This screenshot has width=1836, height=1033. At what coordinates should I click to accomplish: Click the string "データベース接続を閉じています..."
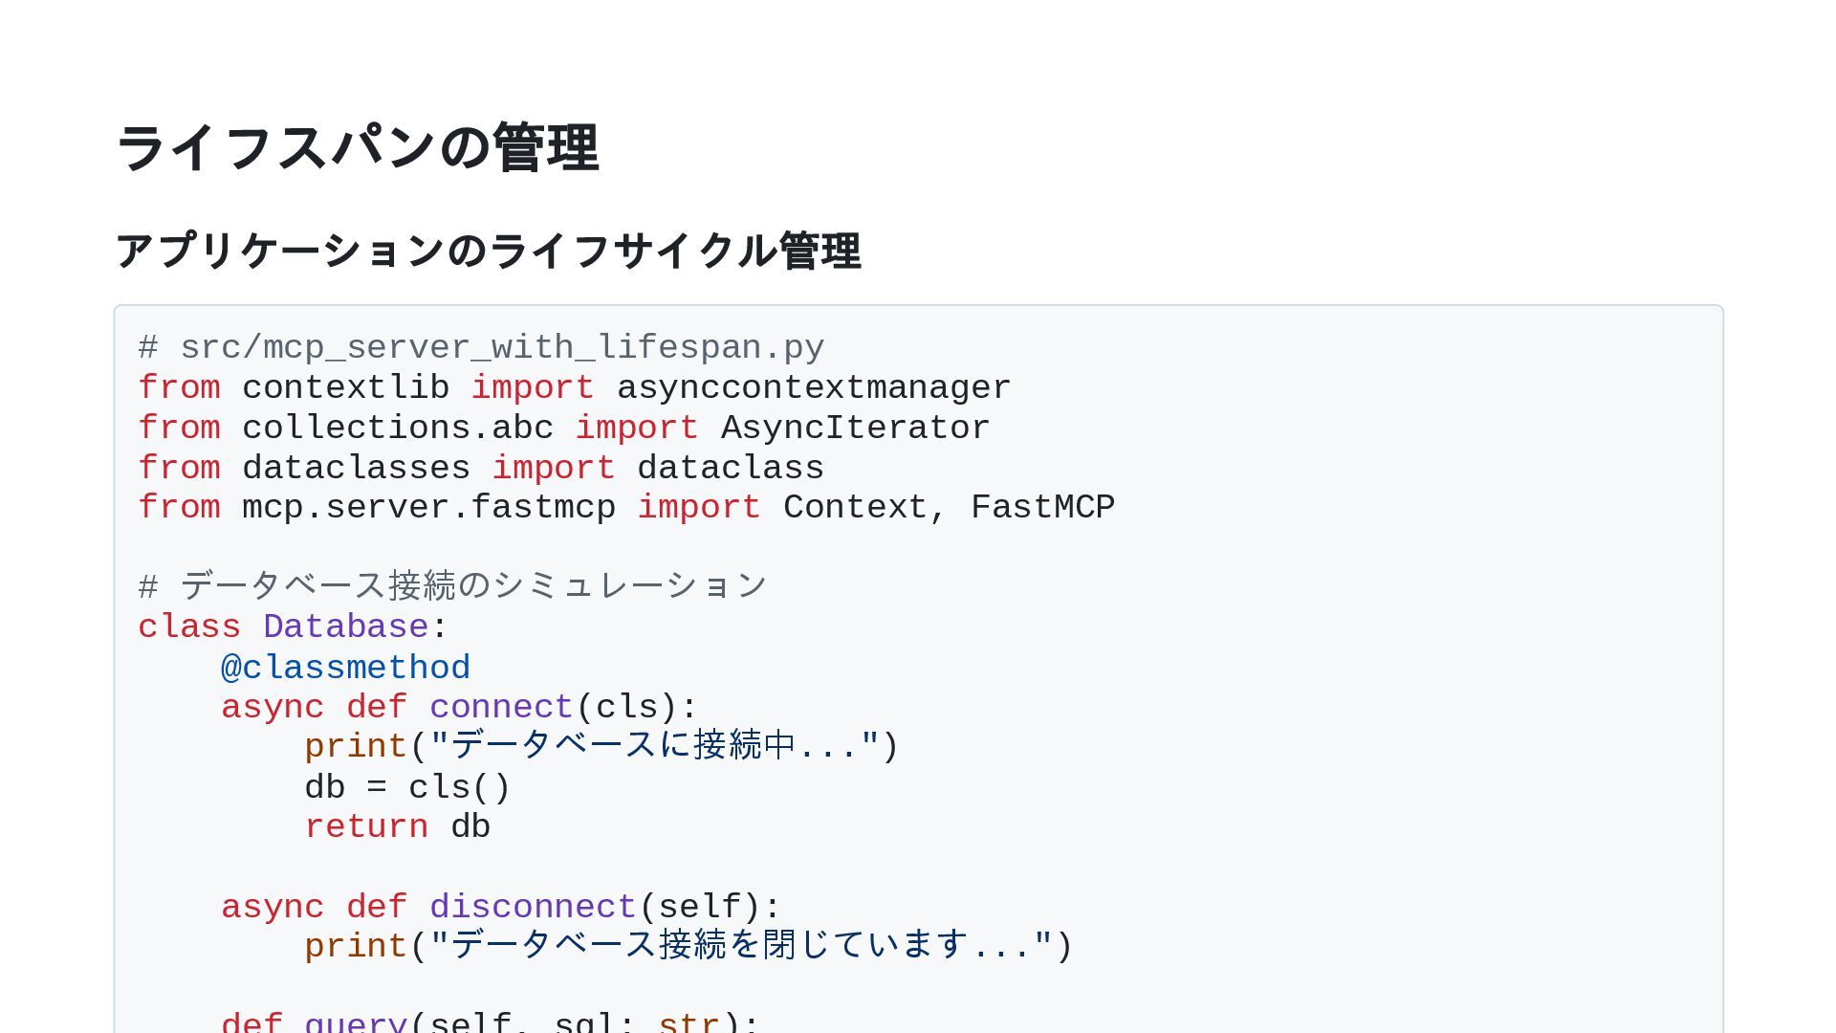pos(741,946)
